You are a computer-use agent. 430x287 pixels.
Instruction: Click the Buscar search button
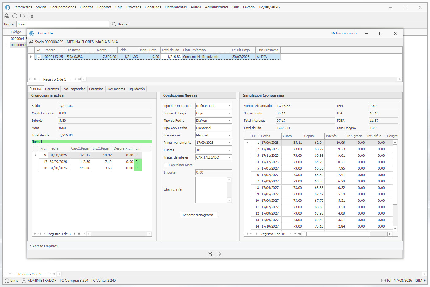(120, 24)
